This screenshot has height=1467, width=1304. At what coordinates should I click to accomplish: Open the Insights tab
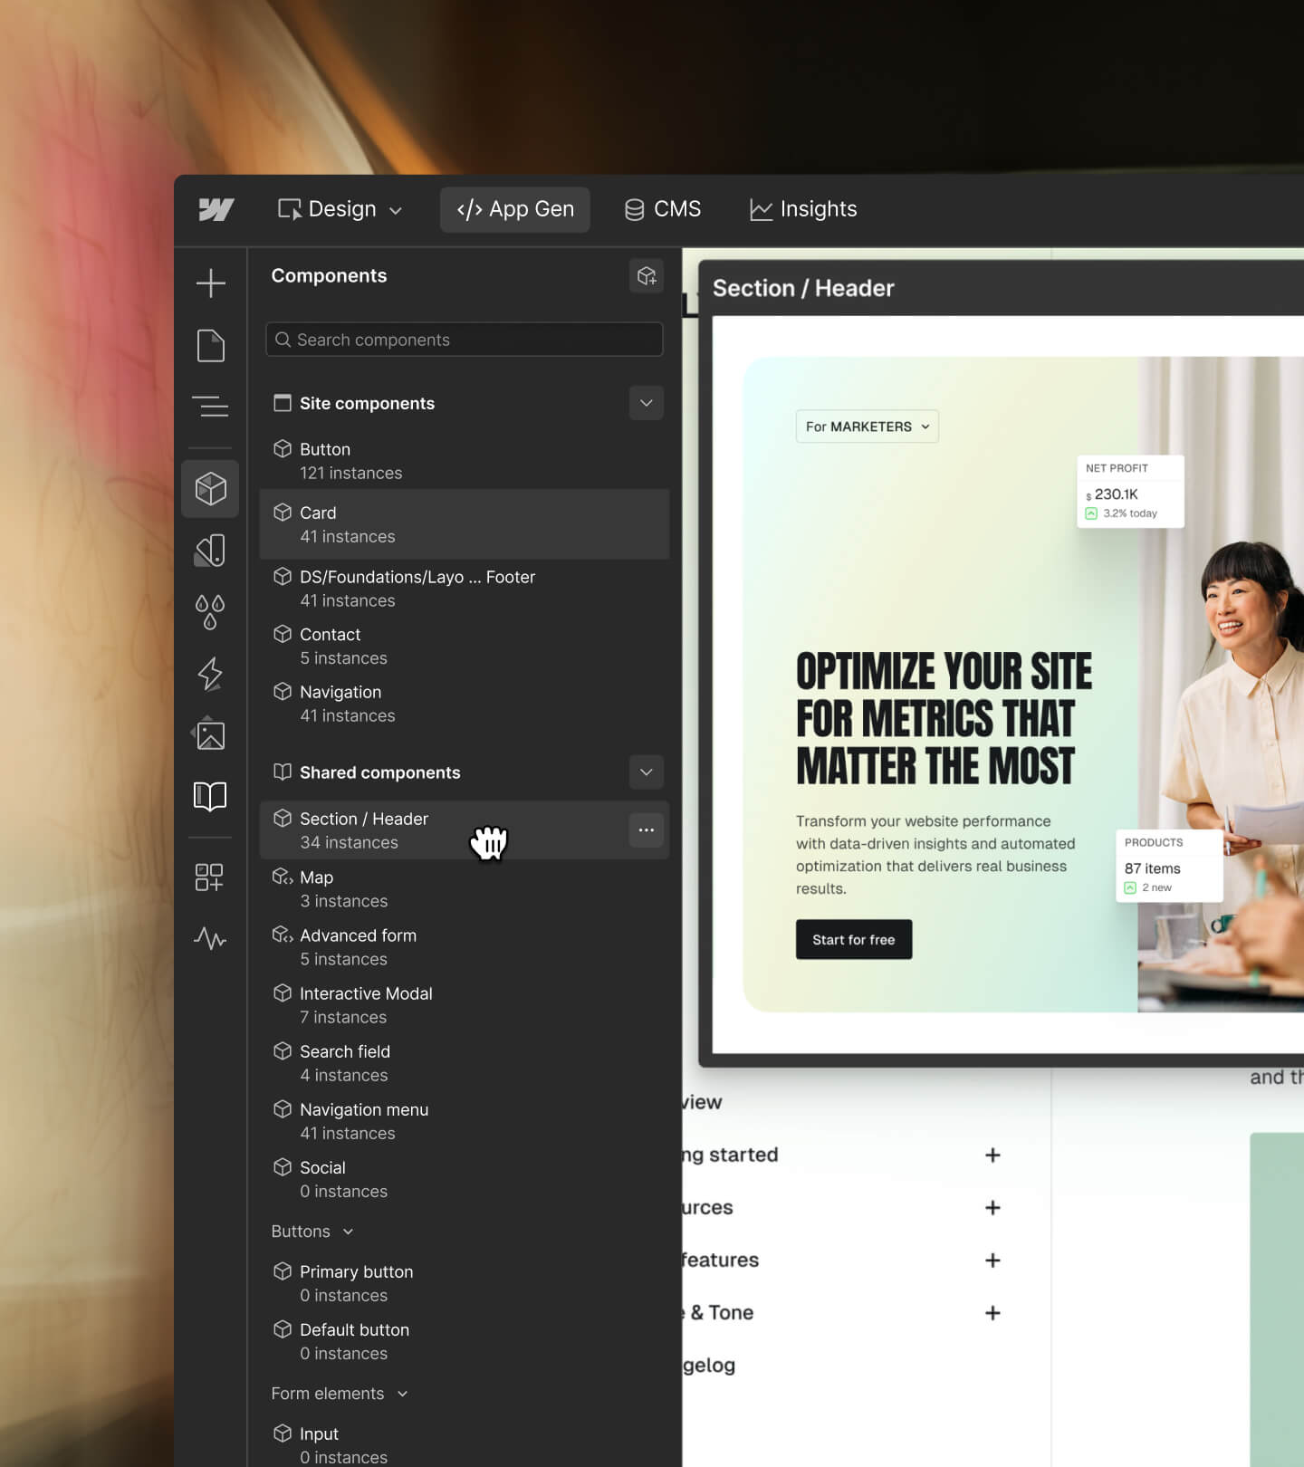[x=803, y=209]
